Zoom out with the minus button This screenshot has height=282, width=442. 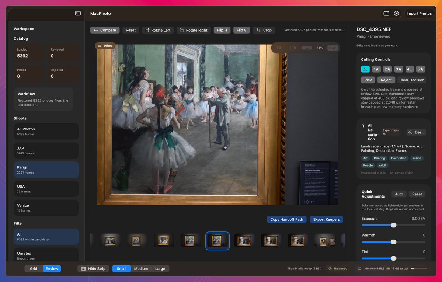[x=306, y=48]
